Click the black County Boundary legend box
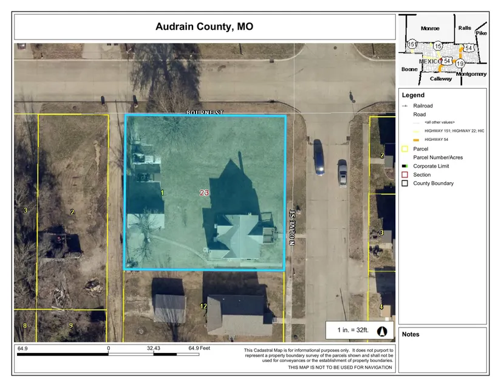Screen dimensions: 501x387 405,183
